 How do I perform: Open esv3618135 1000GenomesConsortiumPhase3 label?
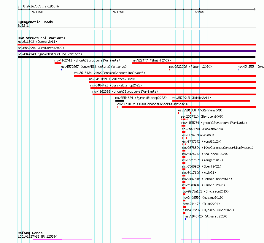(x=153, y=104)
